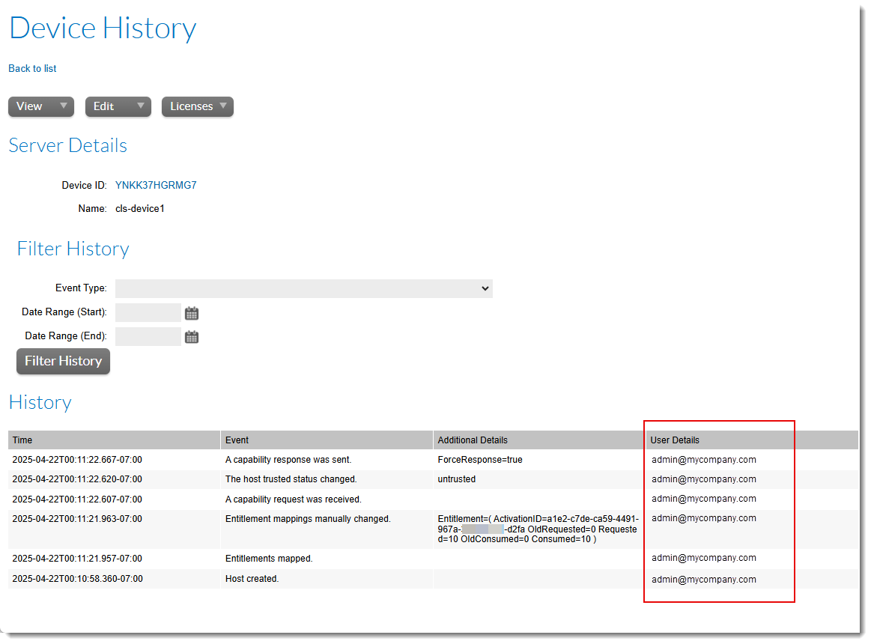
Task: Open Device ID YNKK37HGRMG7 link
Action: 156,185
